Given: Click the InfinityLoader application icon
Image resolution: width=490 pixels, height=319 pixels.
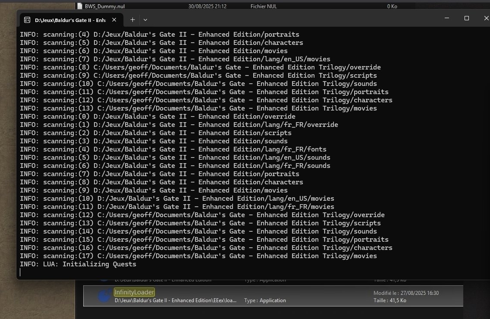Looking at the screenshot, I should pos(104,296).
